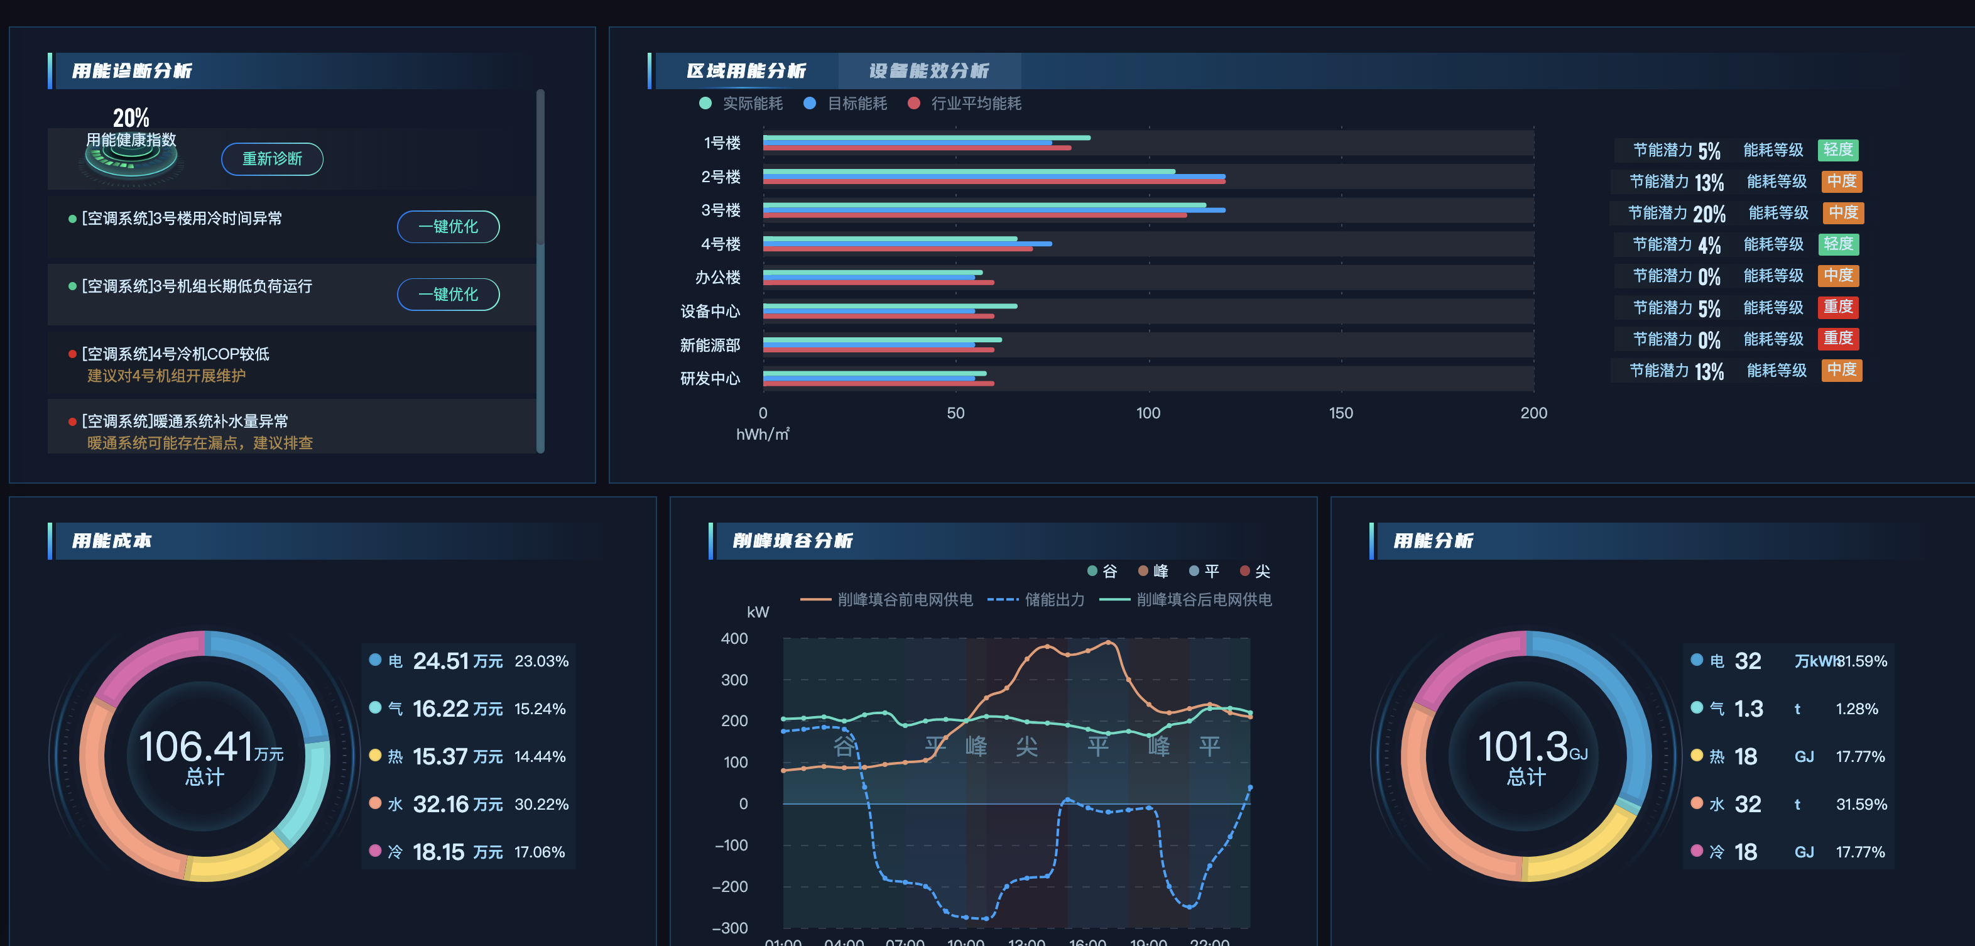Click the 用能分析 panel title
This screenshot has width=1975, height=946.
[x=1433, y=540]
